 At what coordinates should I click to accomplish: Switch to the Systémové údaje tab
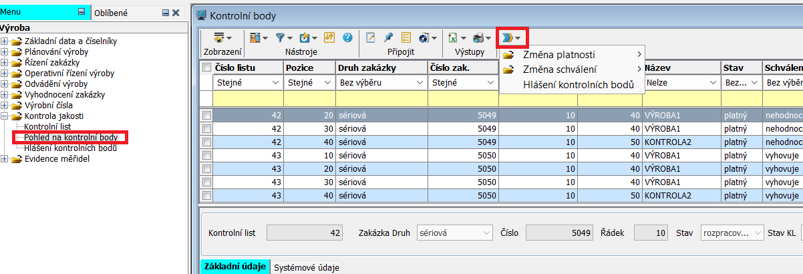pyautogui.click(x=306, y=267)
